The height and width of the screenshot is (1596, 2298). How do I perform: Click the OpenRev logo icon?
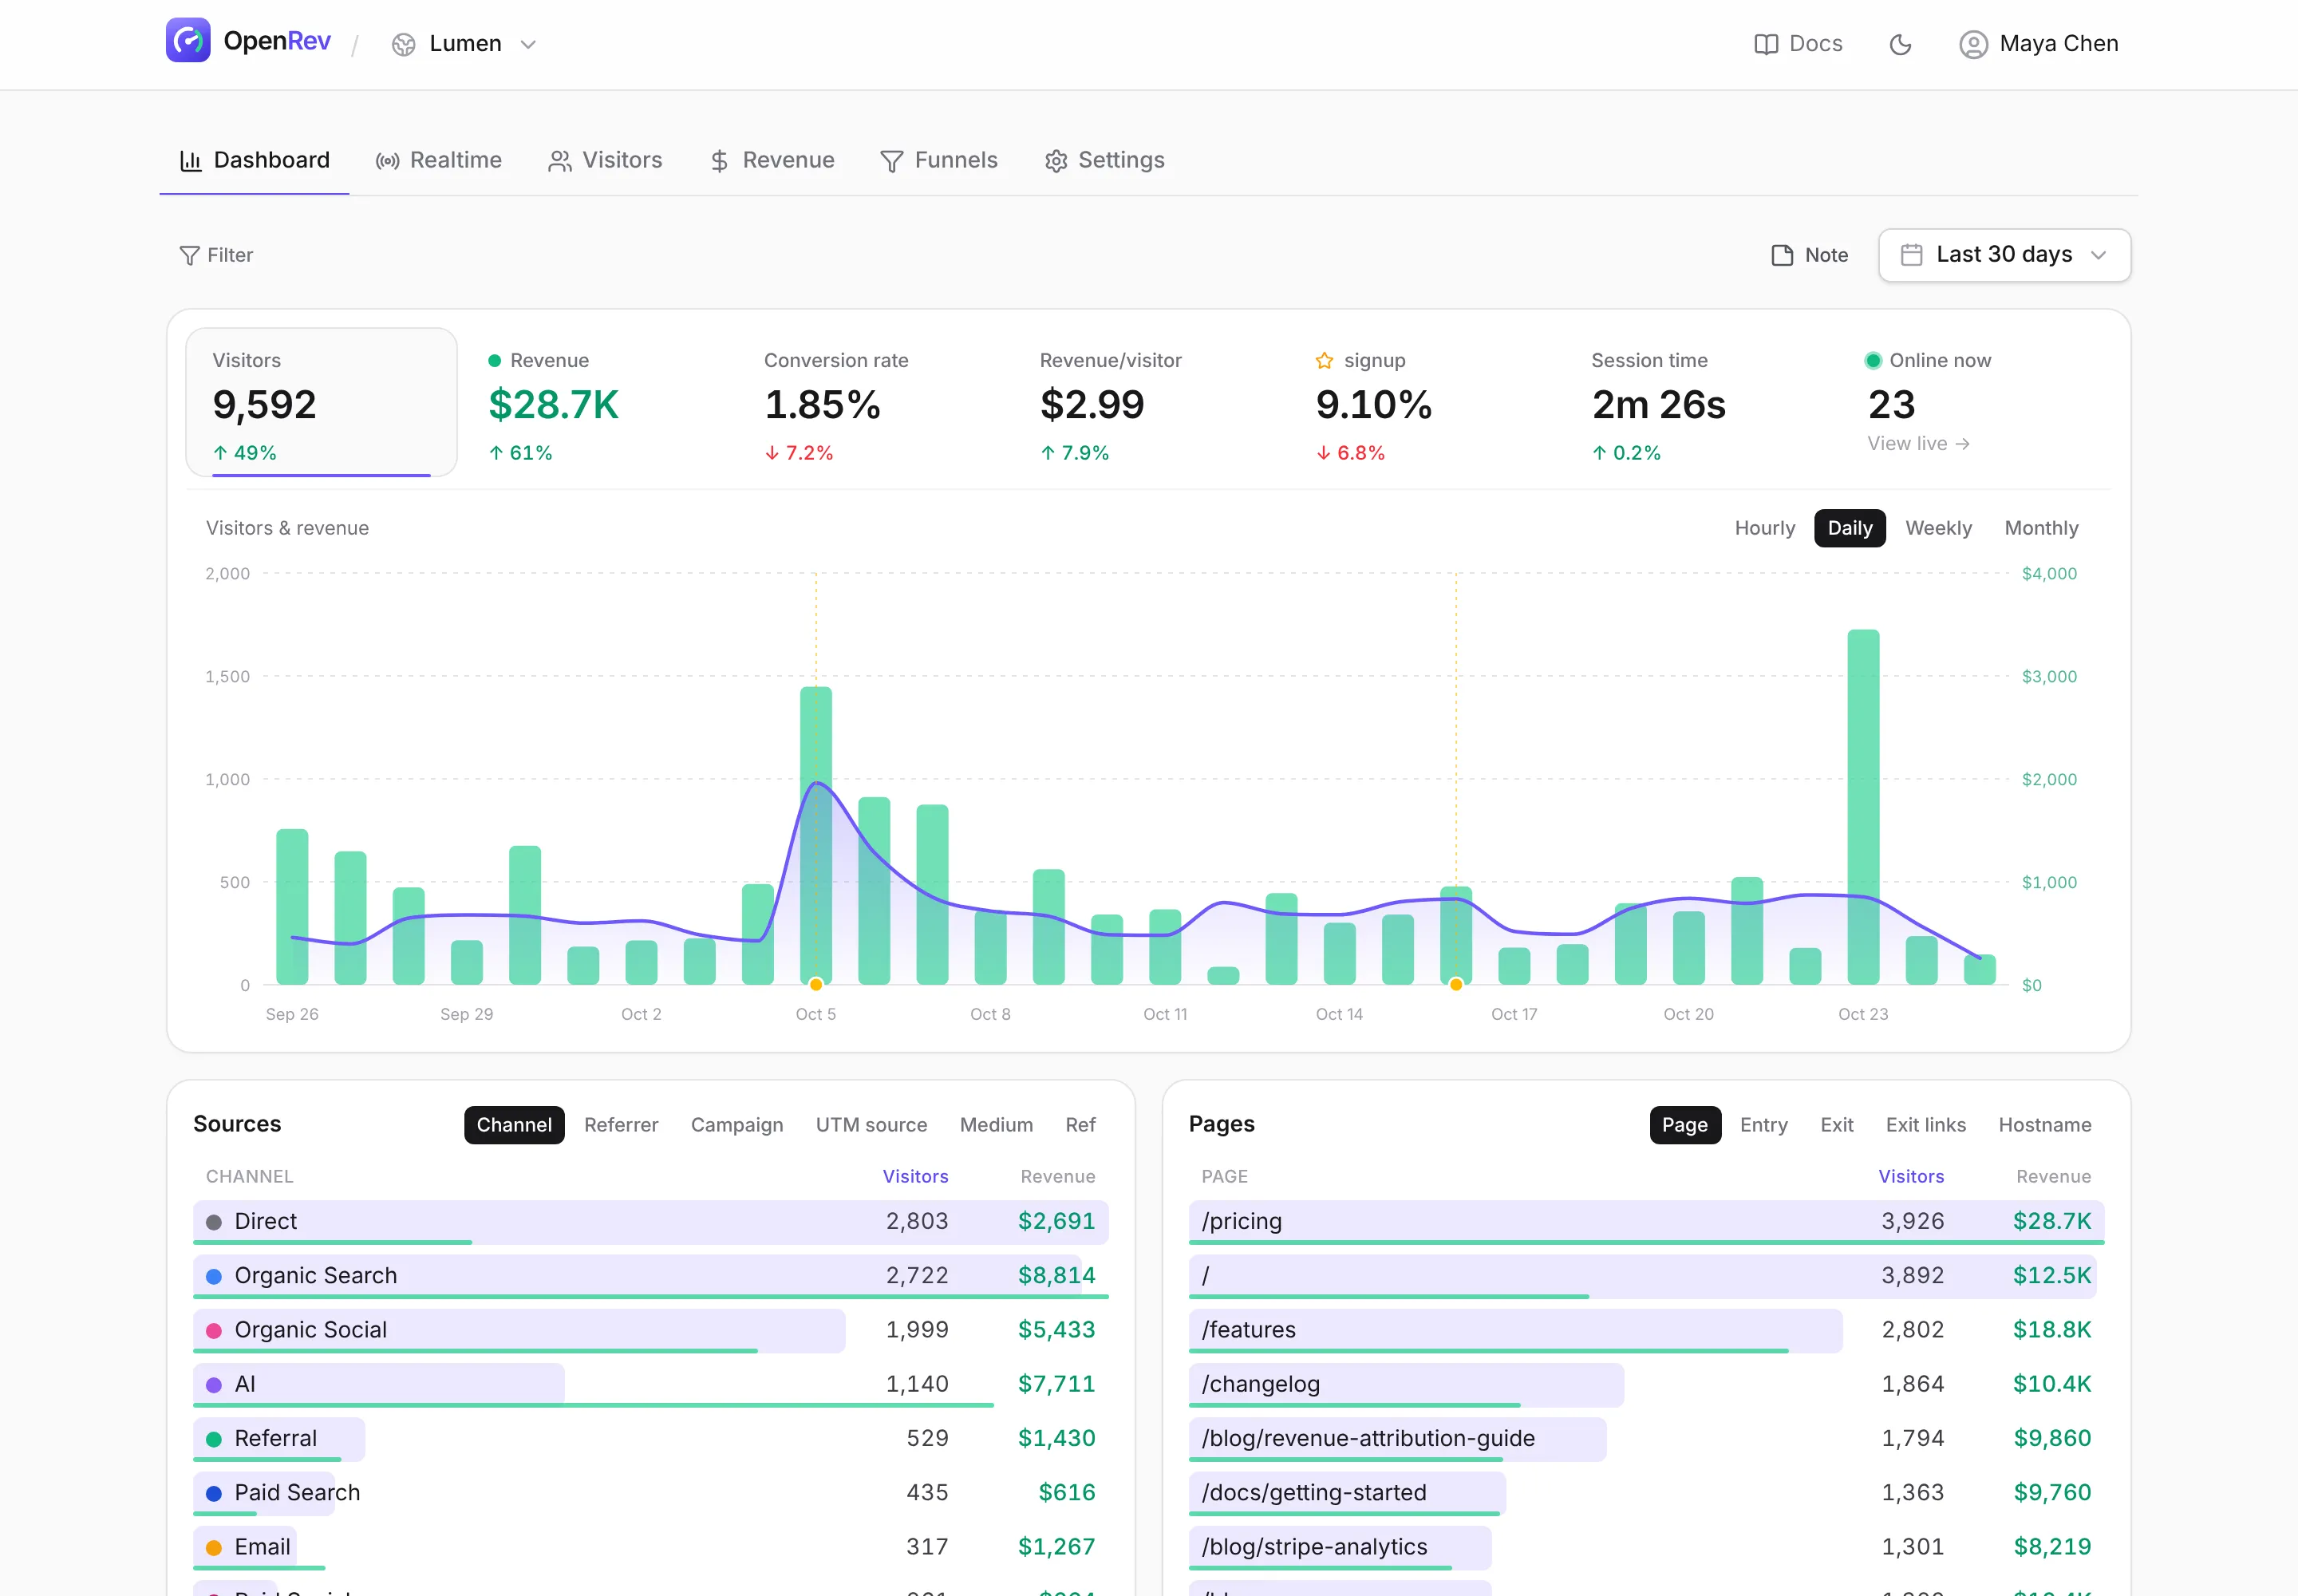click(188, 41)
